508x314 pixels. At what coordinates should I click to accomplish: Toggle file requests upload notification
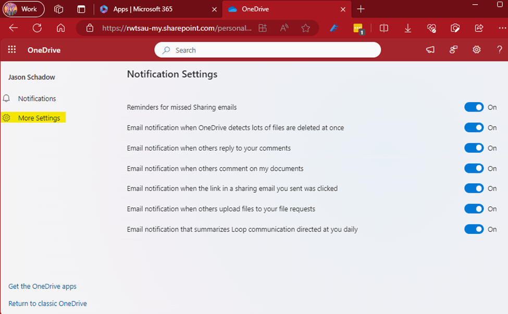pos(474,209)
